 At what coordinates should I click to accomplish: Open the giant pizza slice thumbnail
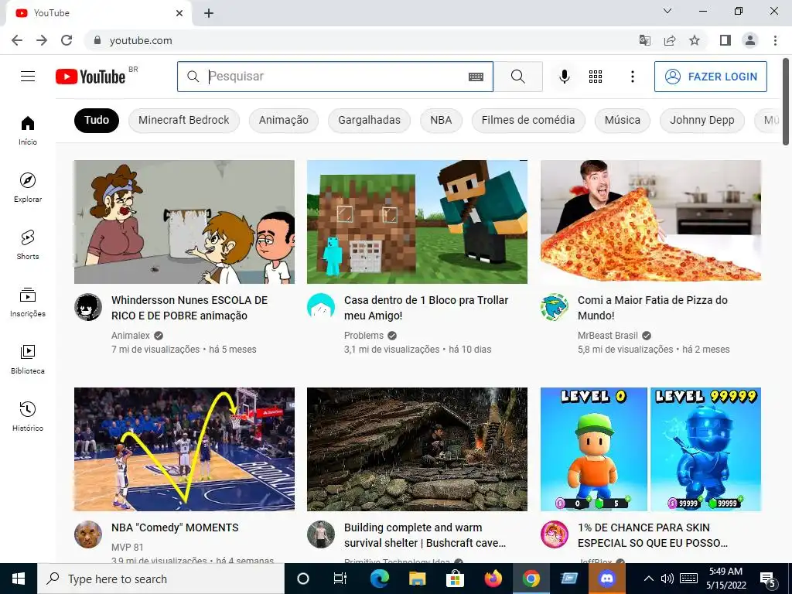(x=650, y=222)
